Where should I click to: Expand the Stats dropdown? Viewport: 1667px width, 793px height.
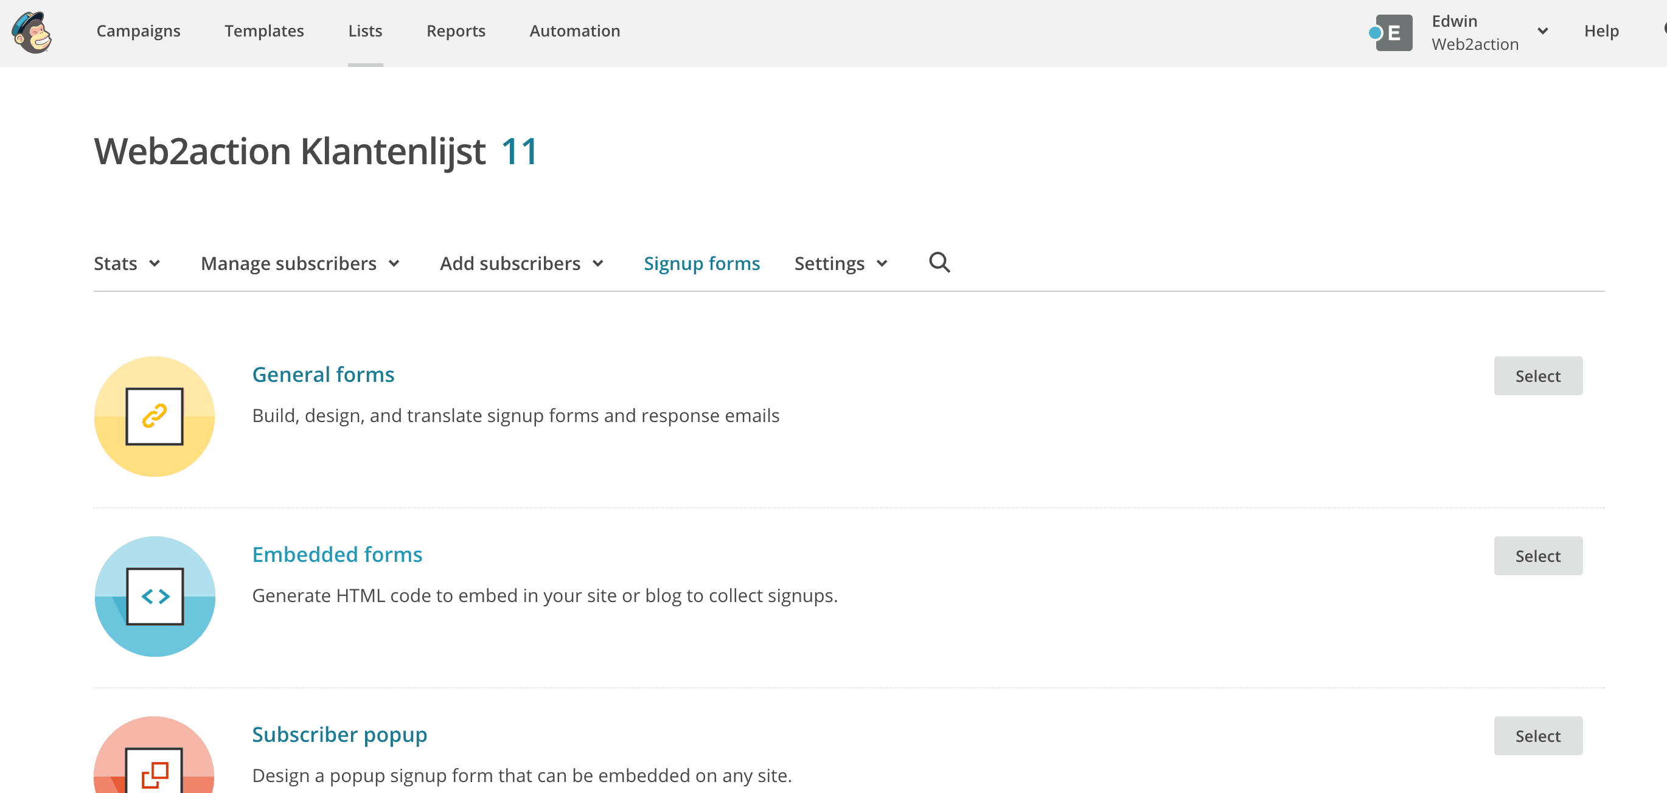128,263
